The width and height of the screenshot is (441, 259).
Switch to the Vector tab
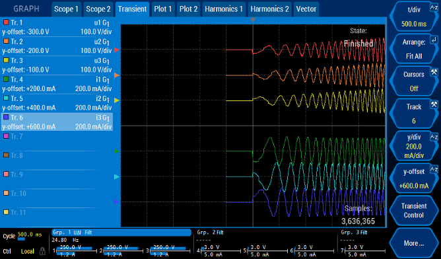tap(306, 9)
